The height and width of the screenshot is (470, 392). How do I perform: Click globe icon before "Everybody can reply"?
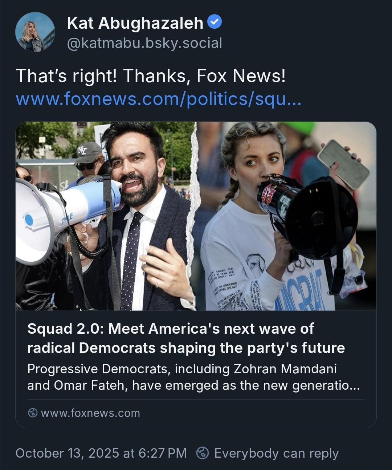pyautogui.click(x=203, y=453)
